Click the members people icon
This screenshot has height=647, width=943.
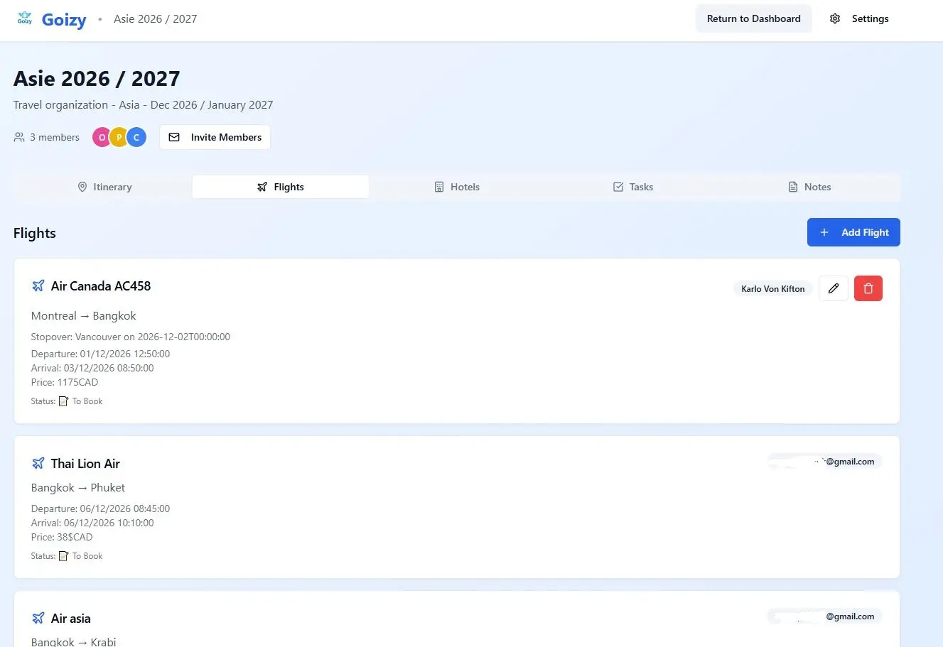[x=19, y=137]
